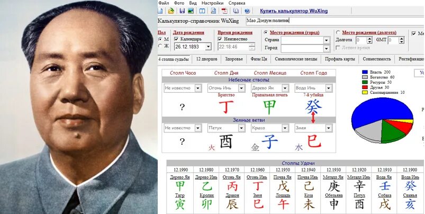The height and width of the screenshot is (214, 425).
Task: Open the birth date 26.12.1893 dropdown
Action: (208, 47)
